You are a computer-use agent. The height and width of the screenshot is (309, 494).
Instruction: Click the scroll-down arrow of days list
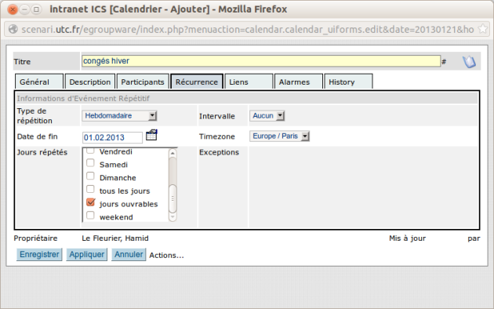(x=173, y=217)
